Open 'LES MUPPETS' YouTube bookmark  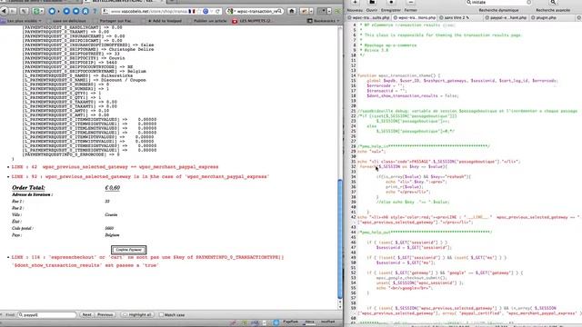(253, 21)
